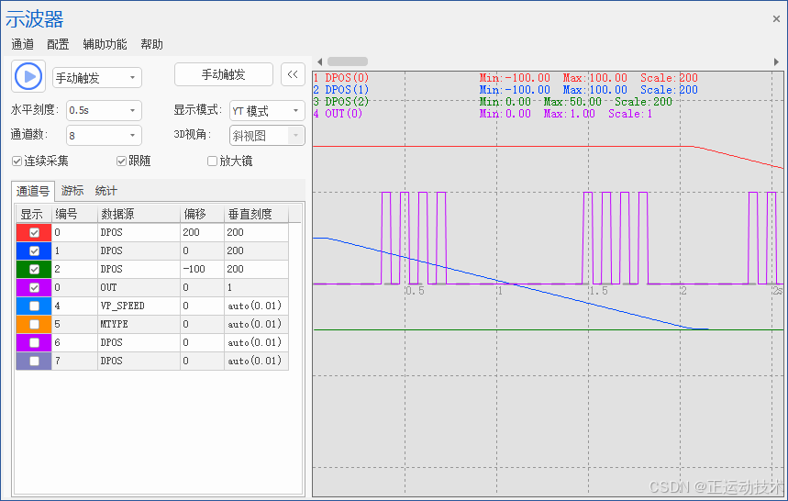Enable display for channel 6 DPOS
788x501 pixels.
34,342
